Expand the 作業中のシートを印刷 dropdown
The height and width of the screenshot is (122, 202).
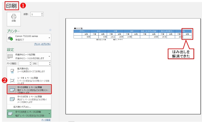(49, 56)
